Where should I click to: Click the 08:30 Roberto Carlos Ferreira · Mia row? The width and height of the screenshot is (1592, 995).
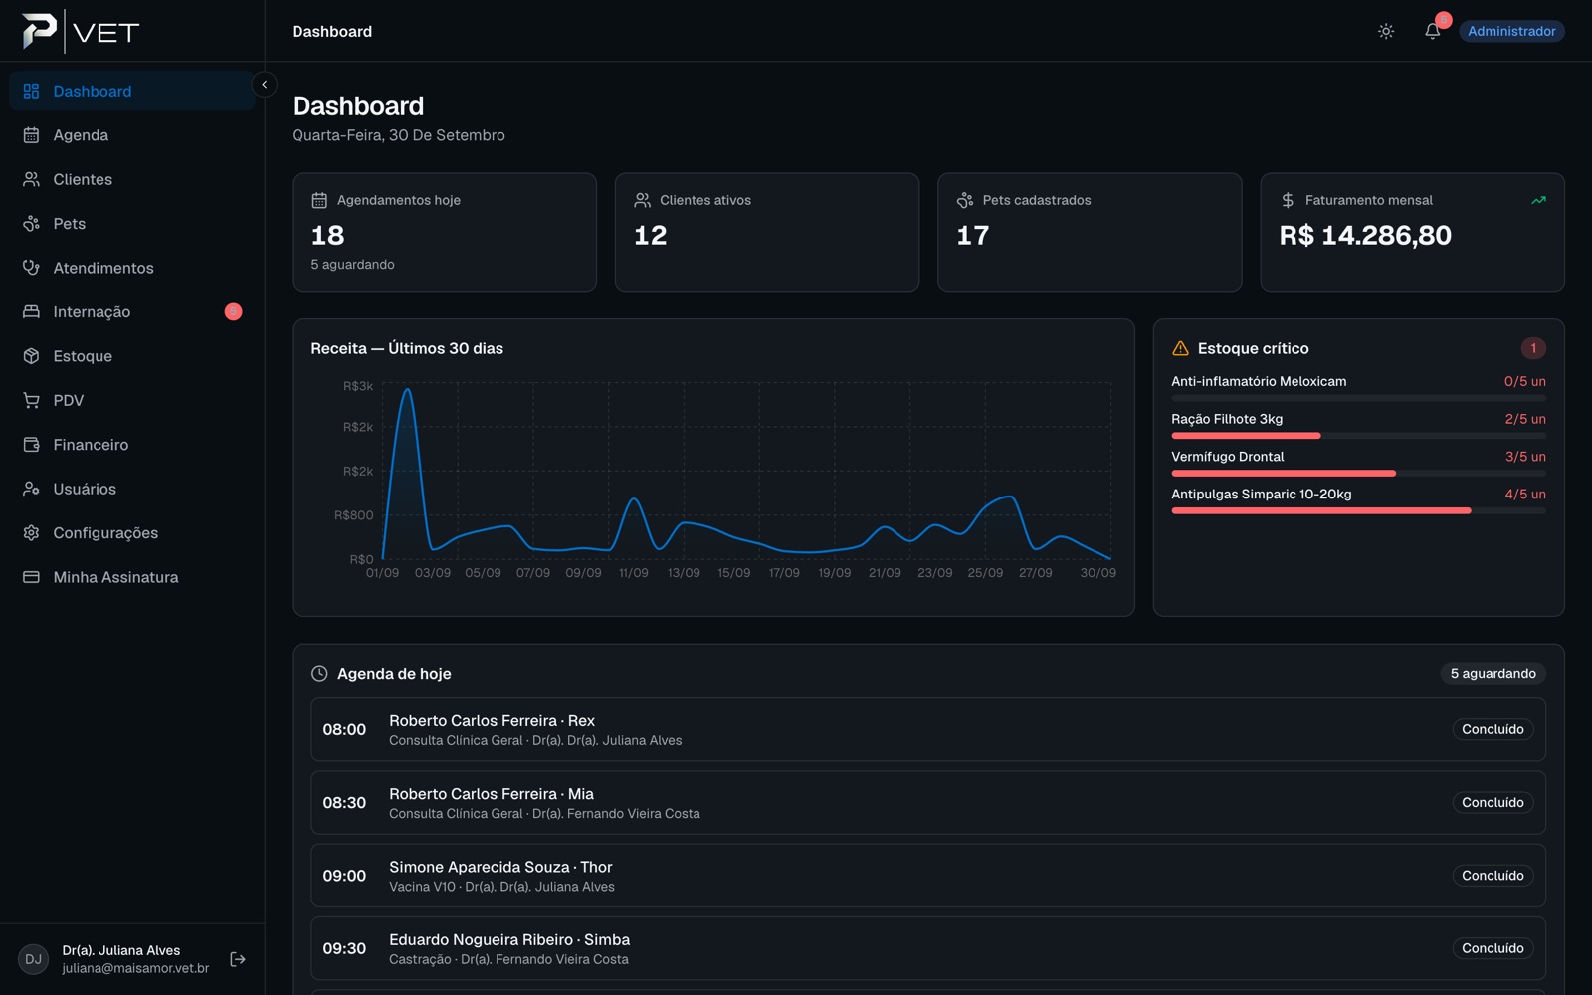[927, 803]
